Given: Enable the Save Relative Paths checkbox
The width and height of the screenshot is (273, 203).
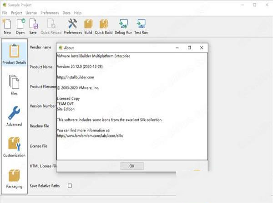Looking at the screenshot, I should tap(70, 185).
